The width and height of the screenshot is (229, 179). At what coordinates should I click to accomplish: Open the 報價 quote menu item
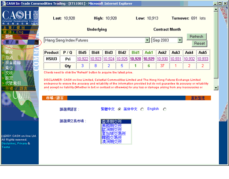coord(9,37)
